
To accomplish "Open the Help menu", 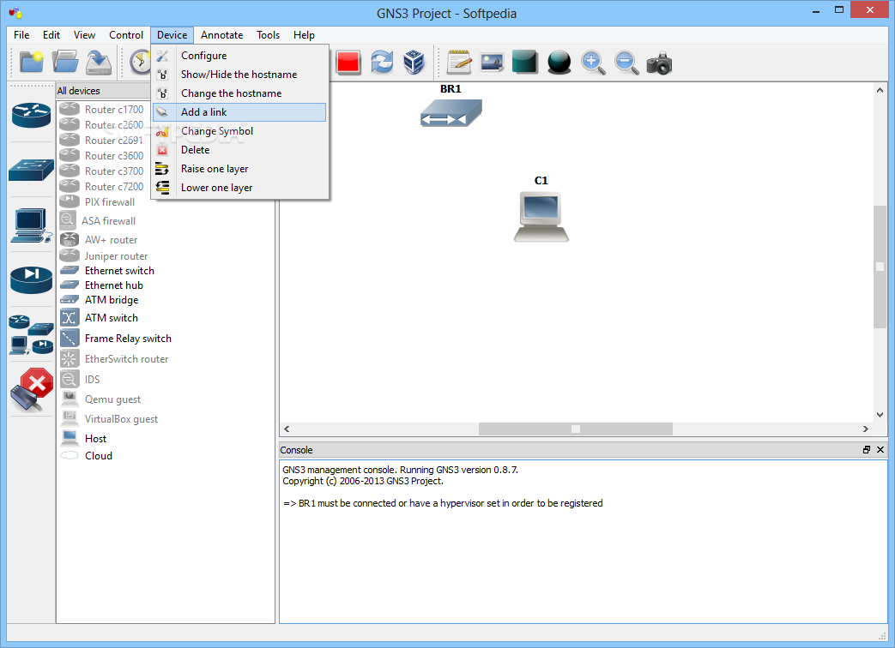I will [305, 35].
